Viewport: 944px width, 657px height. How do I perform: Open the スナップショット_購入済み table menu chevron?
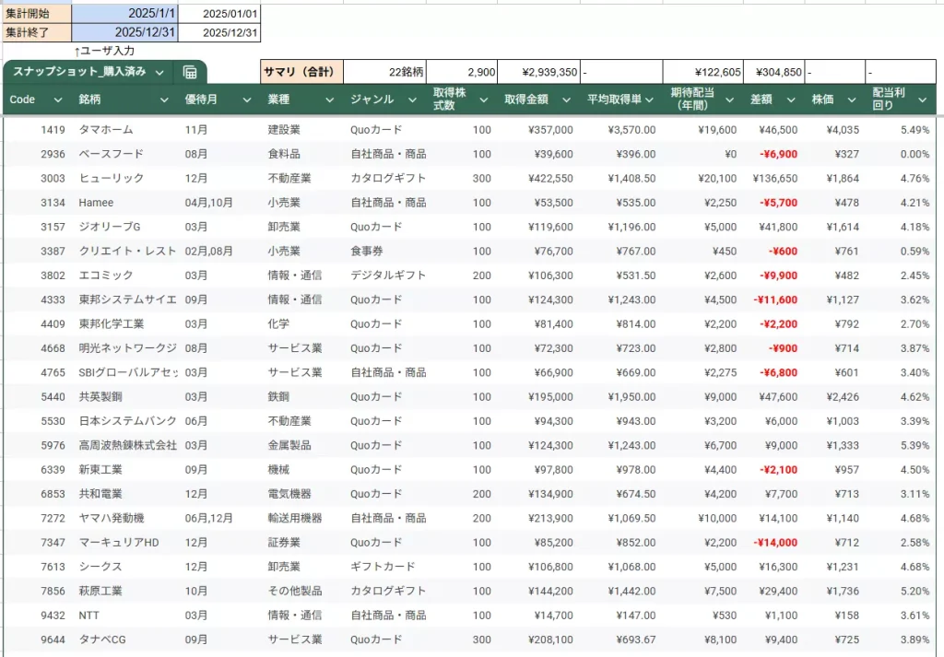pos(160,72)
